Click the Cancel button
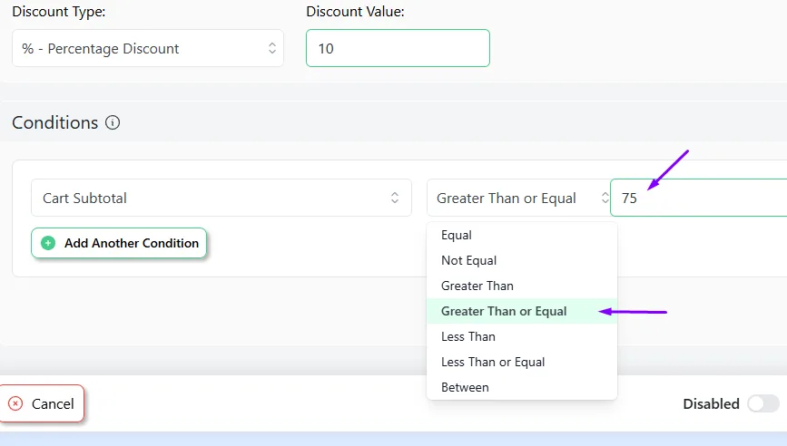Viewport: 787px width, 446px height. (x=42, y=403)
